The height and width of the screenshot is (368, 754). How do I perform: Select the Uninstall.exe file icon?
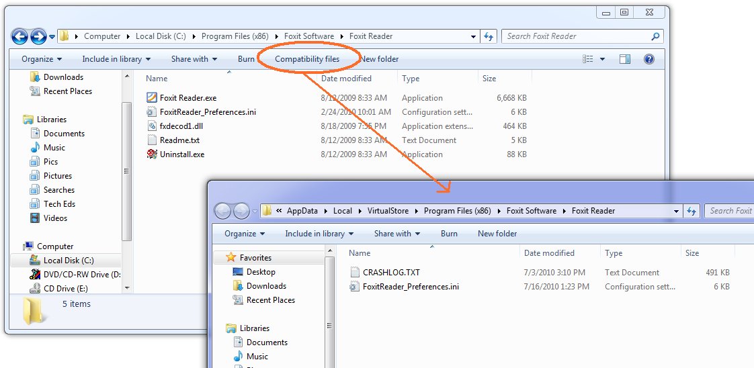point(152,154)
